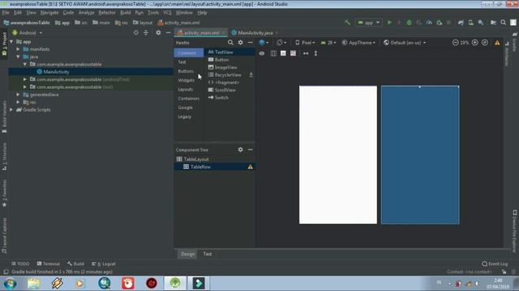Click the Sync Project with Gradle icon
Screen dimensions: 519x291
(461, 23)
